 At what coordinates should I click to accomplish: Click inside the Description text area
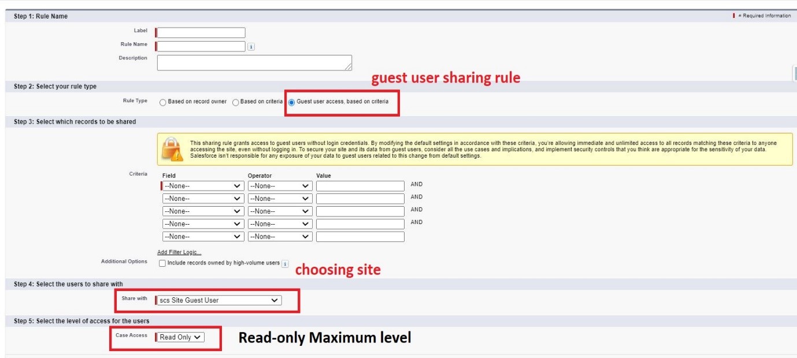(x=254, y=61)
